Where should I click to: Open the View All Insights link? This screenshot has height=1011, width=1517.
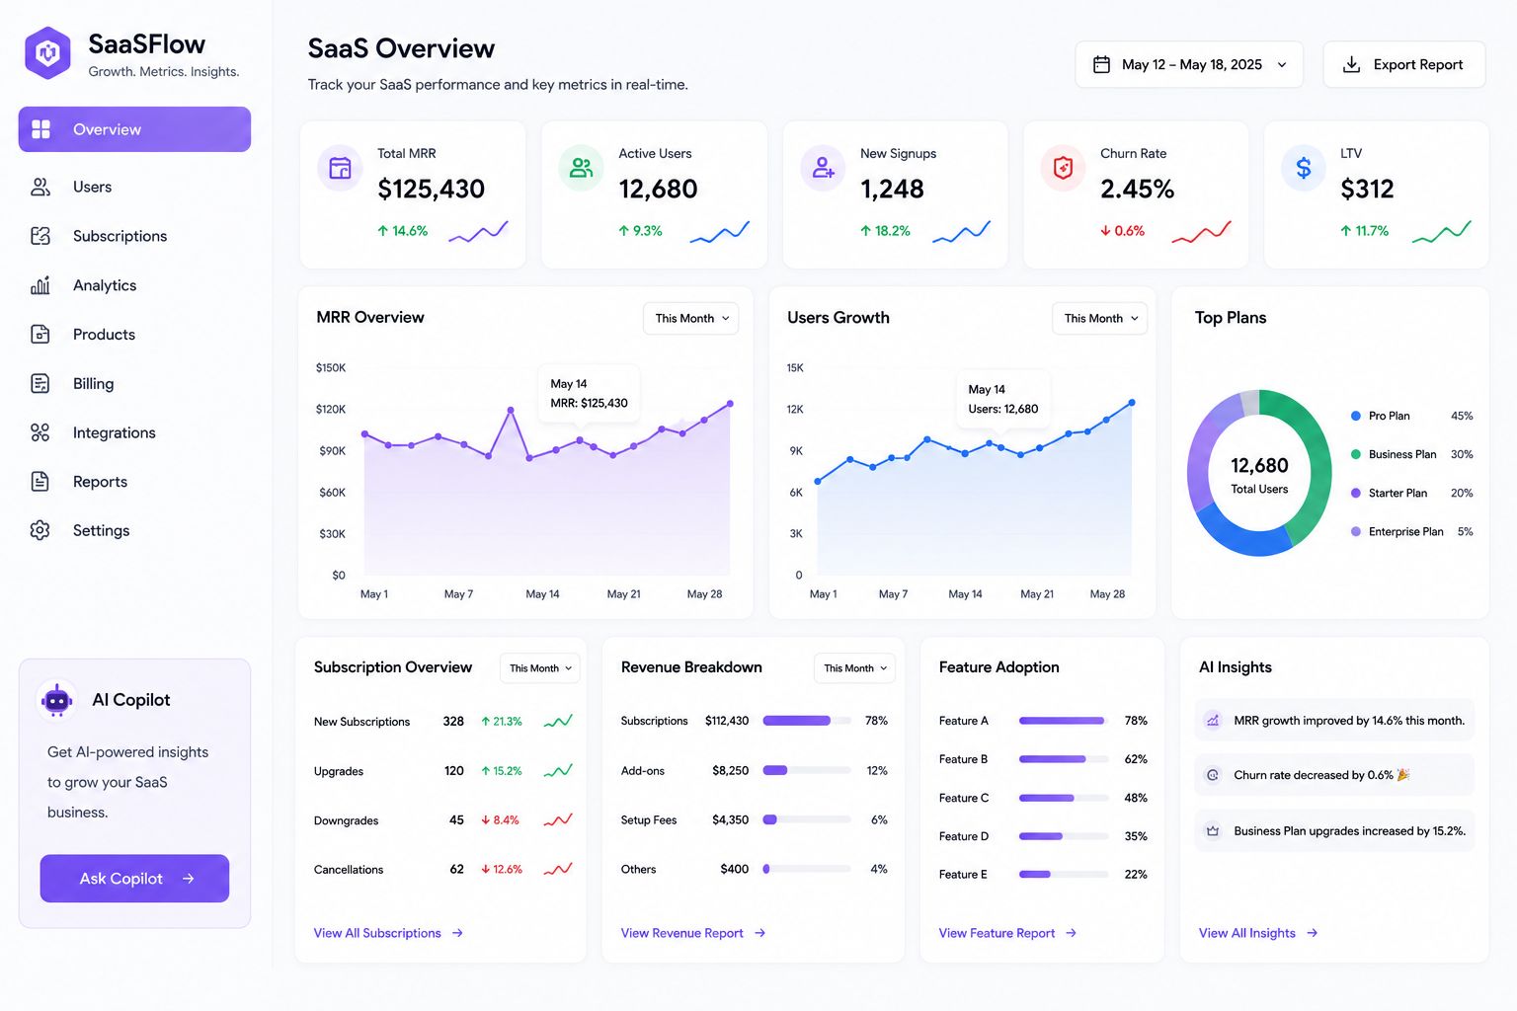[1258, 933]
